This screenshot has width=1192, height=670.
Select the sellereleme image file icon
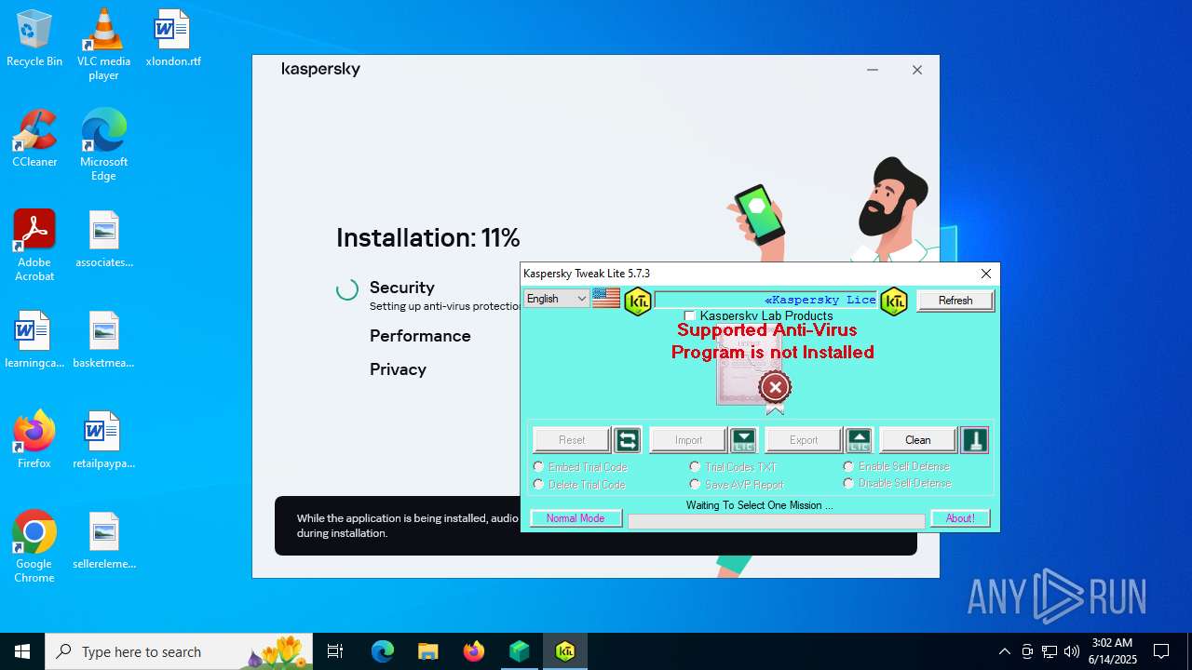103,541
